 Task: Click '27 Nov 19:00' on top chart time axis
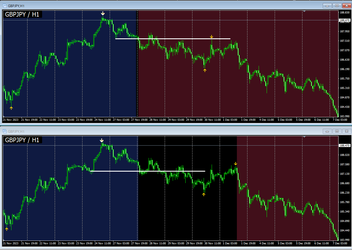[x=139, y=120]
